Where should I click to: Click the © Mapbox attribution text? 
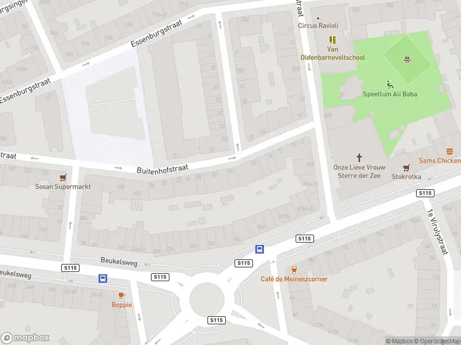point(399,341)
